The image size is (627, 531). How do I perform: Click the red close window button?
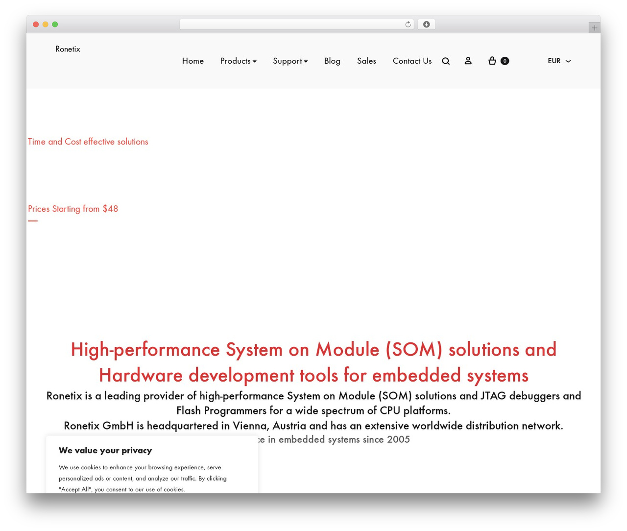36,24
